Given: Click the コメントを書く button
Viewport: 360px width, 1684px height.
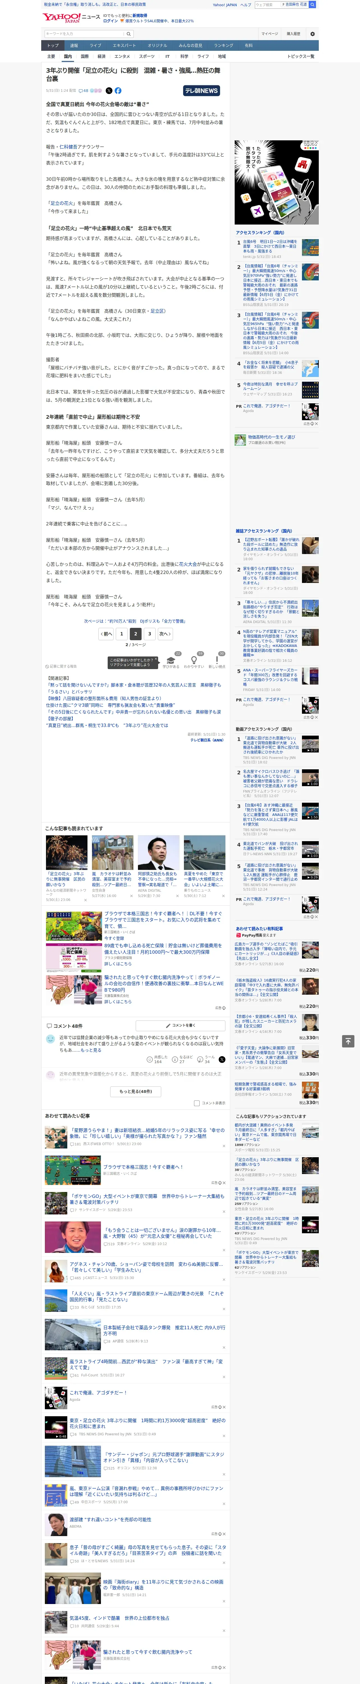Looking at the screenshot, I should [180, 1026].
